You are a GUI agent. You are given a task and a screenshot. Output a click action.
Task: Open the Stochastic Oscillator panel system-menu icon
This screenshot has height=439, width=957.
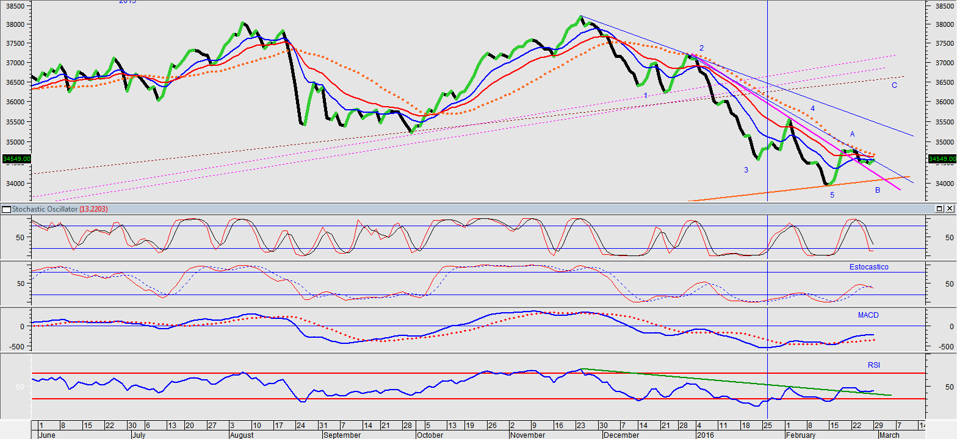coord(6,209)
